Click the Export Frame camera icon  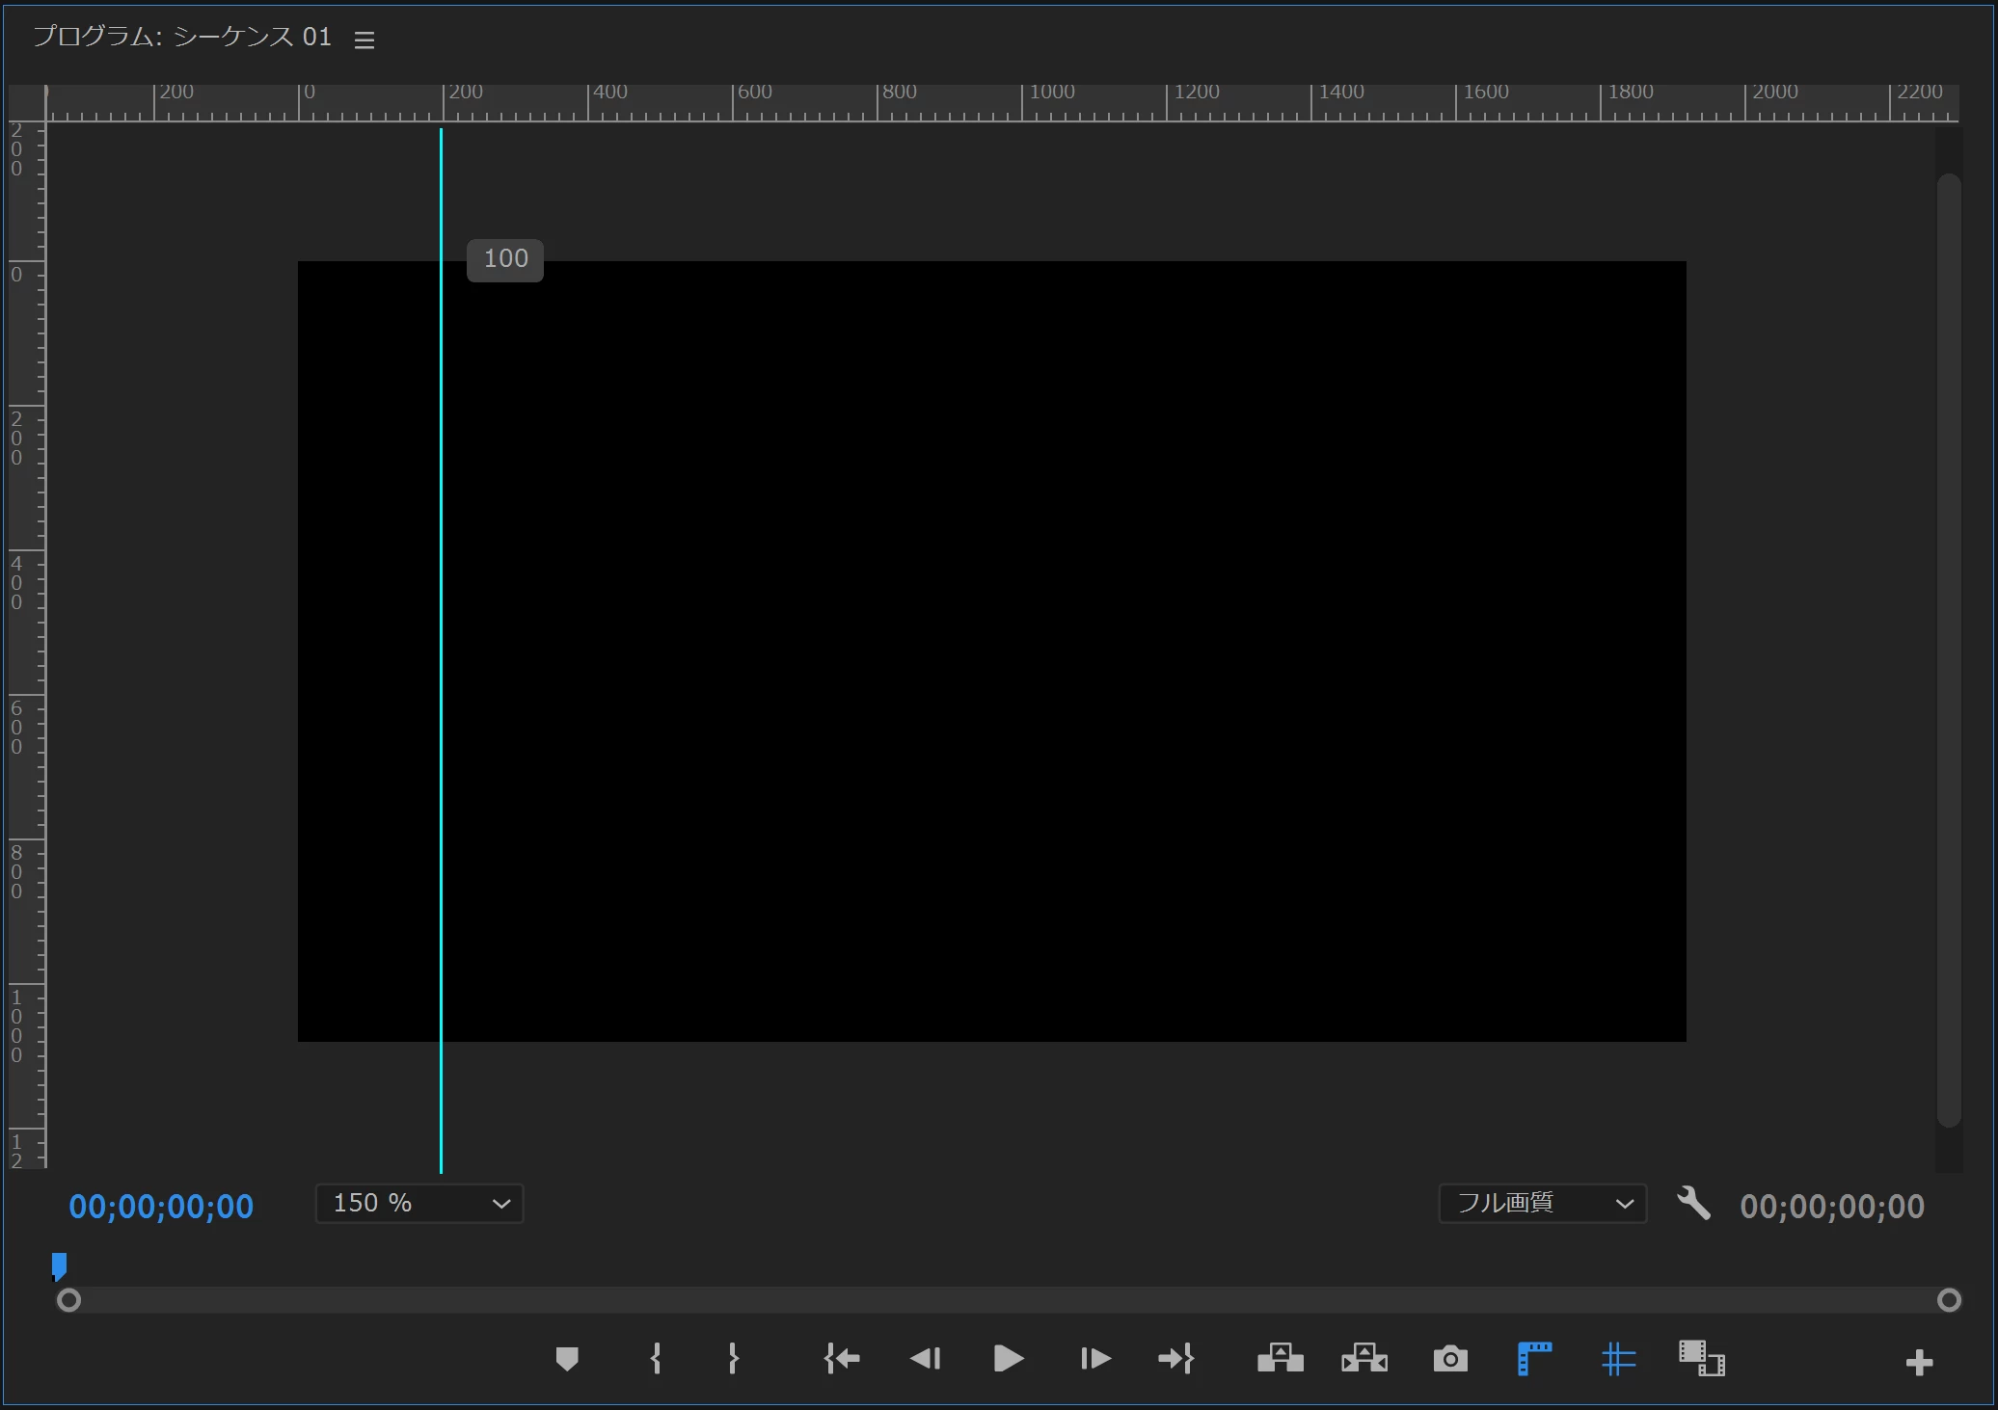pyautogui.click(x=1450, y=1360)
